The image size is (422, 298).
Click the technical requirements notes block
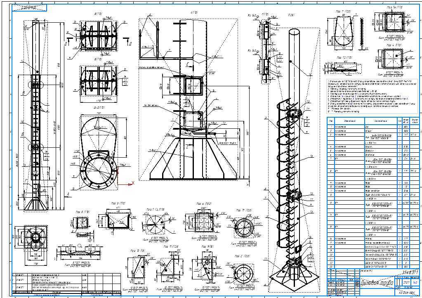coord(372,96)
